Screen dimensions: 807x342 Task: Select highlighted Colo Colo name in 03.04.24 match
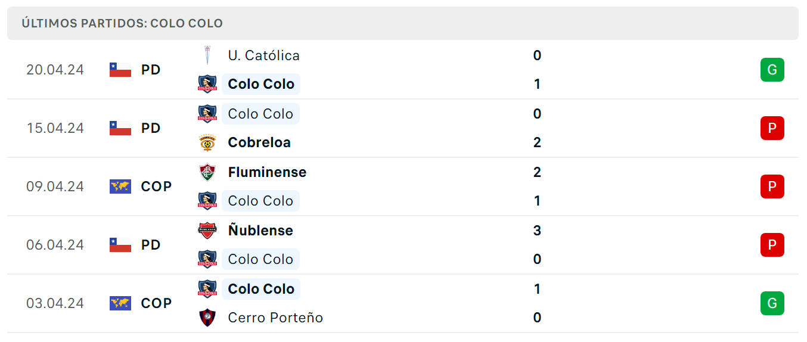(x=261, y=289)
